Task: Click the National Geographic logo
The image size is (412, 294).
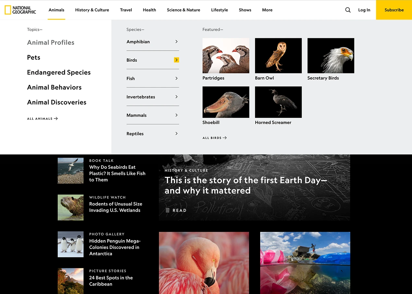Action: pos(20,10)
